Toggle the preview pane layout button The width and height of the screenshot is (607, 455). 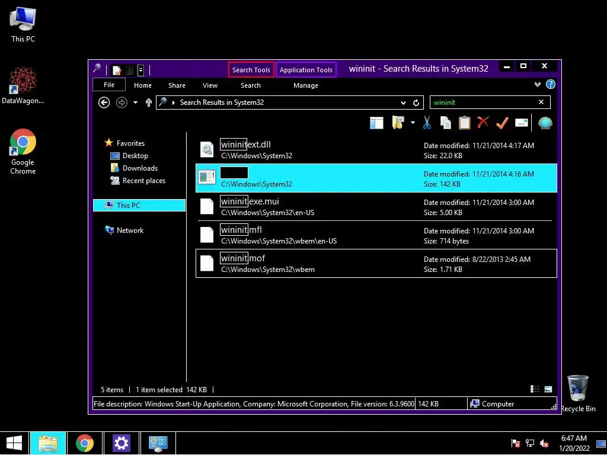pyautogui.click(x=376, y=123)
